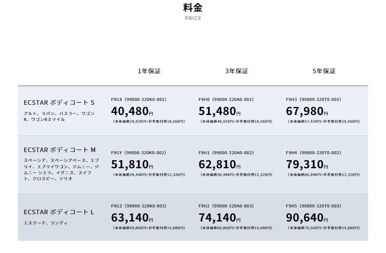This screenshot has width=386, height=253.
Task: Click product code F9H5 (99000-320T0-003)
Action: (x=313, y=206)
